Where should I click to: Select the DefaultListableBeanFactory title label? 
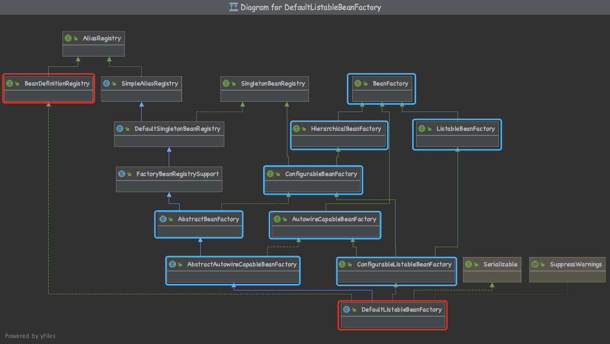tap(401, 310)
